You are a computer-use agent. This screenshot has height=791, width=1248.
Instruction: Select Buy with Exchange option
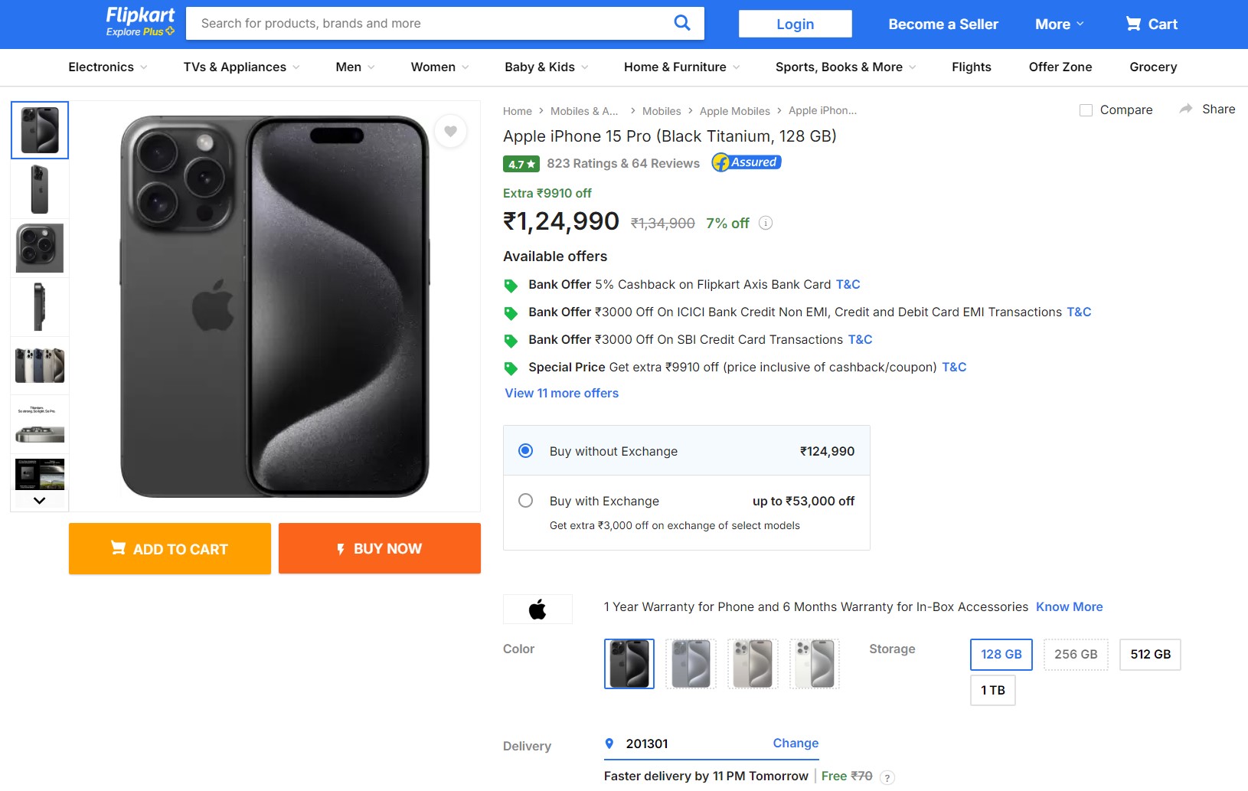pyautogui.click(x=526, y=501)
